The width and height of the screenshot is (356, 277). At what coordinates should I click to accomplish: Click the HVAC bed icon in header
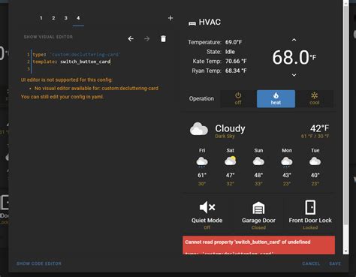pos(192,23)
